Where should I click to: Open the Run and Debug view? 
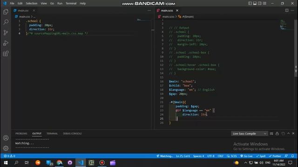pos(6,43)
